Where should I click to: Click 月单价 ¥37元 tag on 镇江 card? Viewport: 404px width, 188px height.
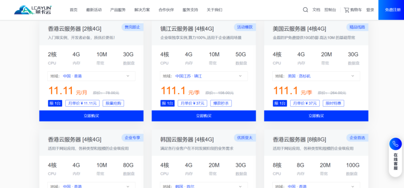click(x=193, y=103)
